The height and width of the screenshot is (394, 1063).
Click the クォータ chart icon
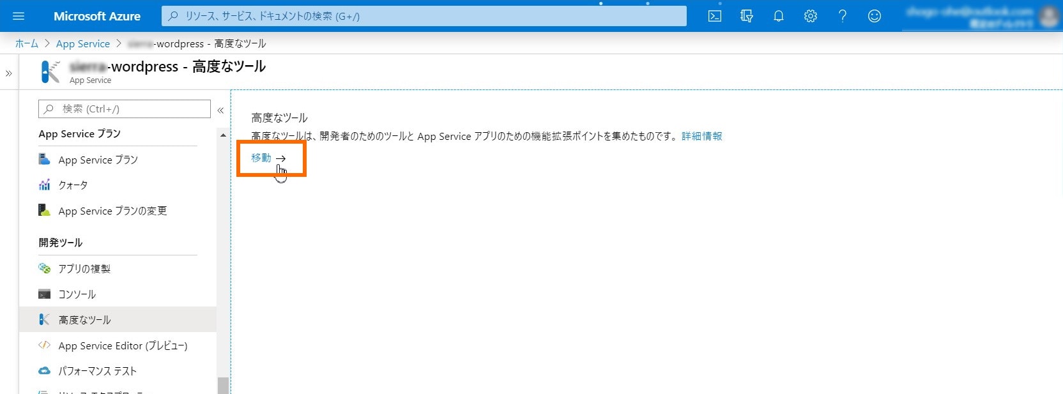pos(44,185)
